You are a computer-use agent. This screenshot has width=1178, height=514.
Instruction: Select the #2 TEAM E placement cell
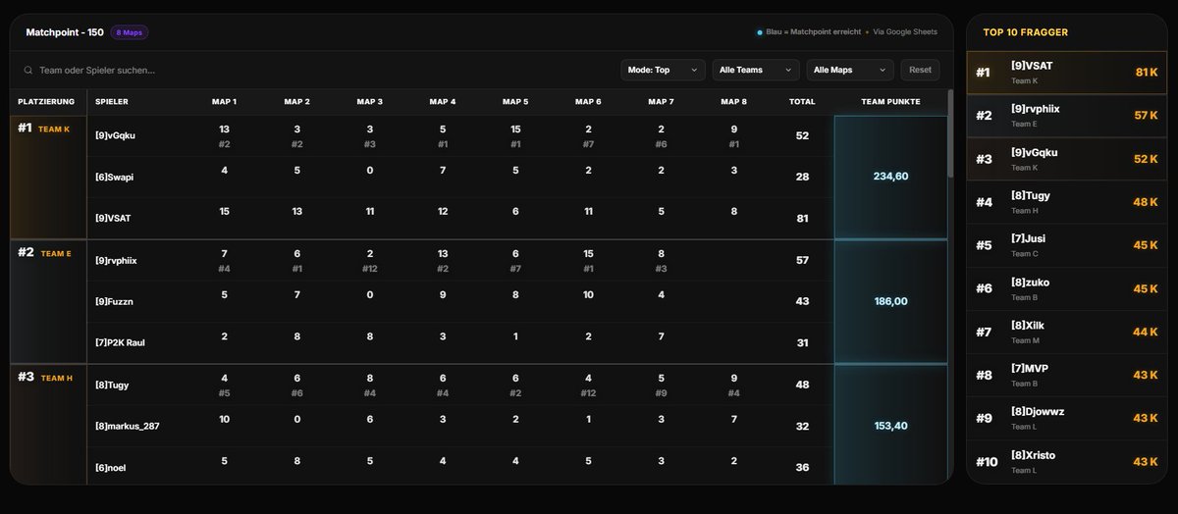[x=48, y=301]
